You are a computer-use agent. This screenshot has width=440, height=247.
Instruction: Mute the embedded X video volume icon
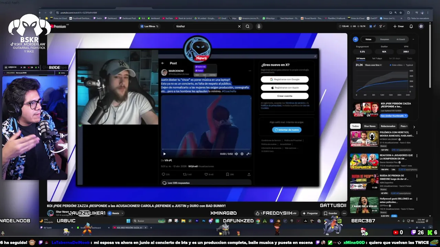(236, 154)
